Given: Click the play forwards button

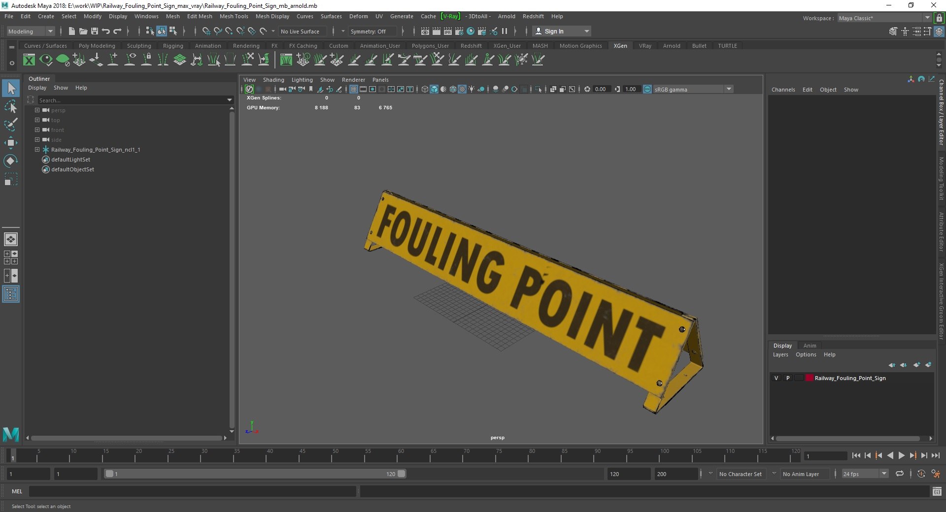Looking at the screenshot, I should coord(901,456).
